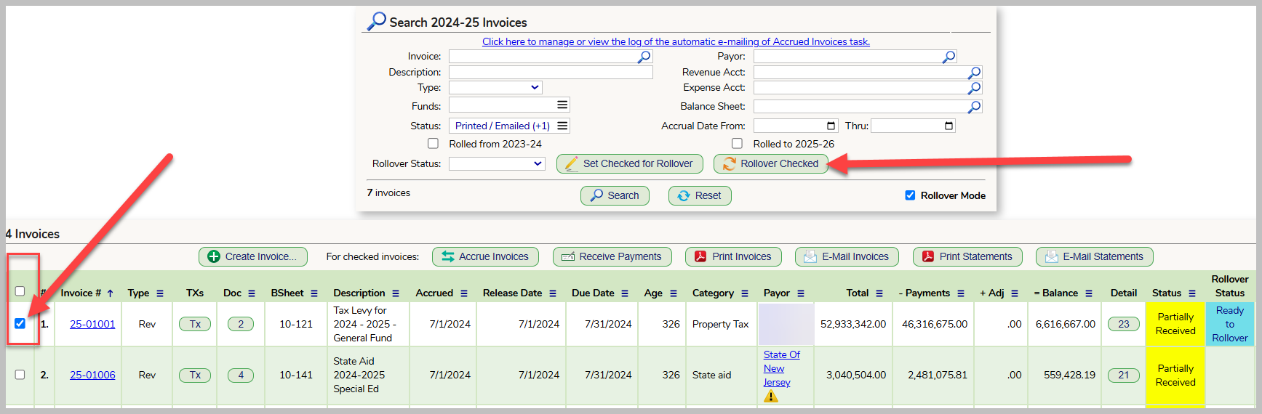Expand the Type dropdown in search

[496, 87]
